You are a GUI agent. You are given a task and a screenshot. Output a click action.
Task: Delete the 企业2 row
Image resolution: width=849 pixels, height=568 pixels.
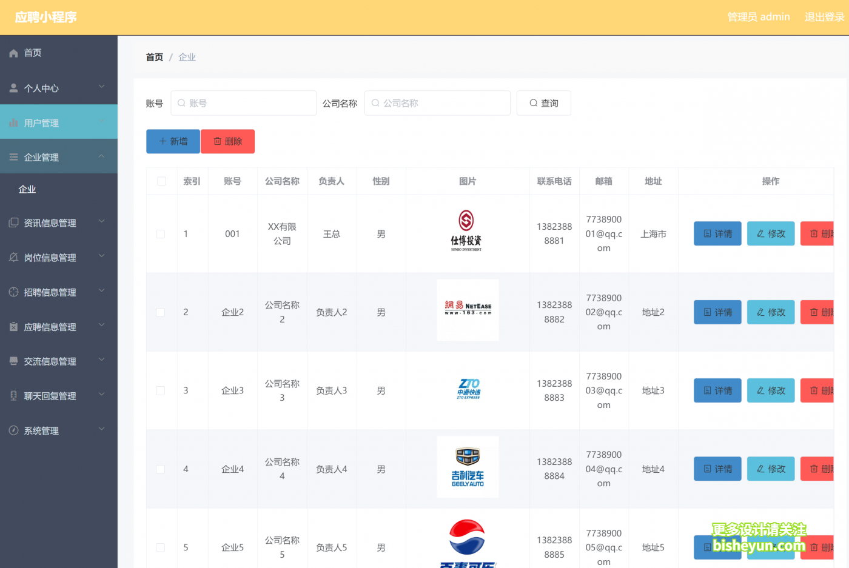[x=817, y=312]
